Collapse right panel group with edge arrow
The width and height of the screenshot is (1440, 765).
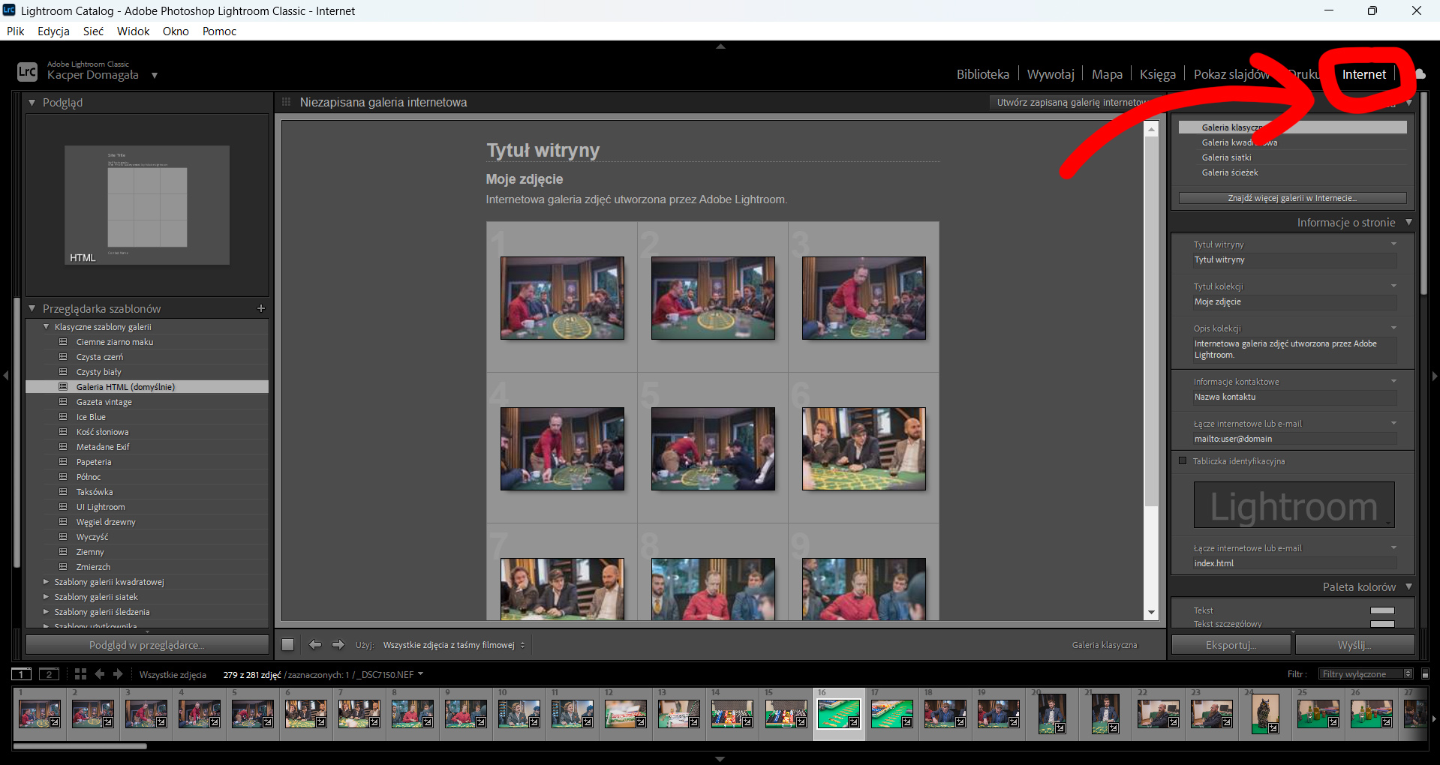[1435, 376]
